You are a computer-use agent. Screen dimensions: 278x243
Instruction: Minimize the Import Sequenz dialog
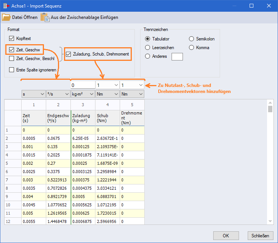234,6
